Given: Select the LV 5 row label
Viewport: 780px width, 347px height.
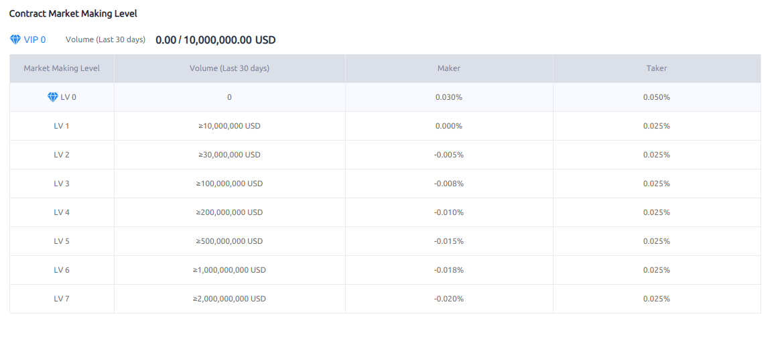Looking at the screenshot, I should (x=62, y=241).
